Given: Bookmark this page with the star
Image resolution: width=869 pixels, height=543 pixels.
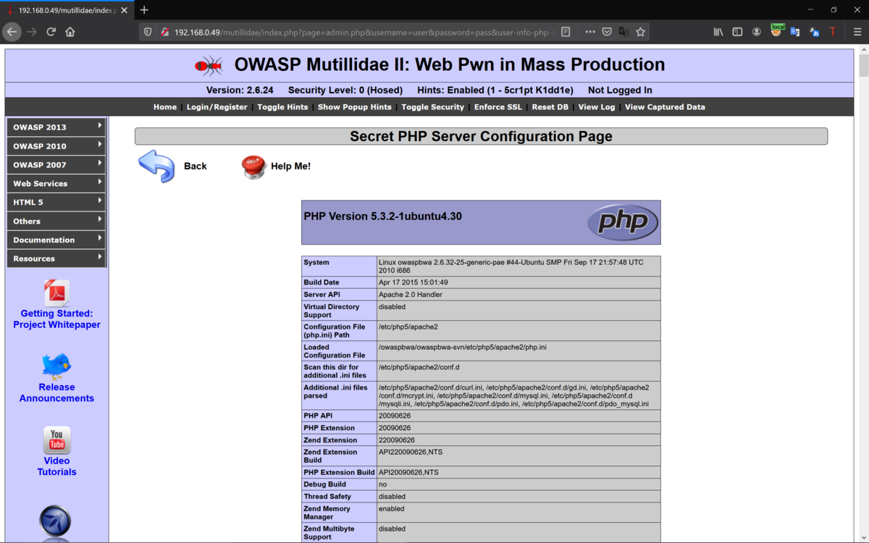Looking at the screenshot, I should click(x=640, y=32).
